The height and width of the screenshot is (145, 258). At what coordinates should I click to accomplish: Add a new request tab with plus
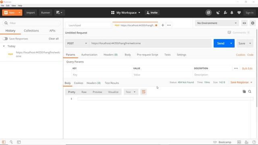click(163, 25)
